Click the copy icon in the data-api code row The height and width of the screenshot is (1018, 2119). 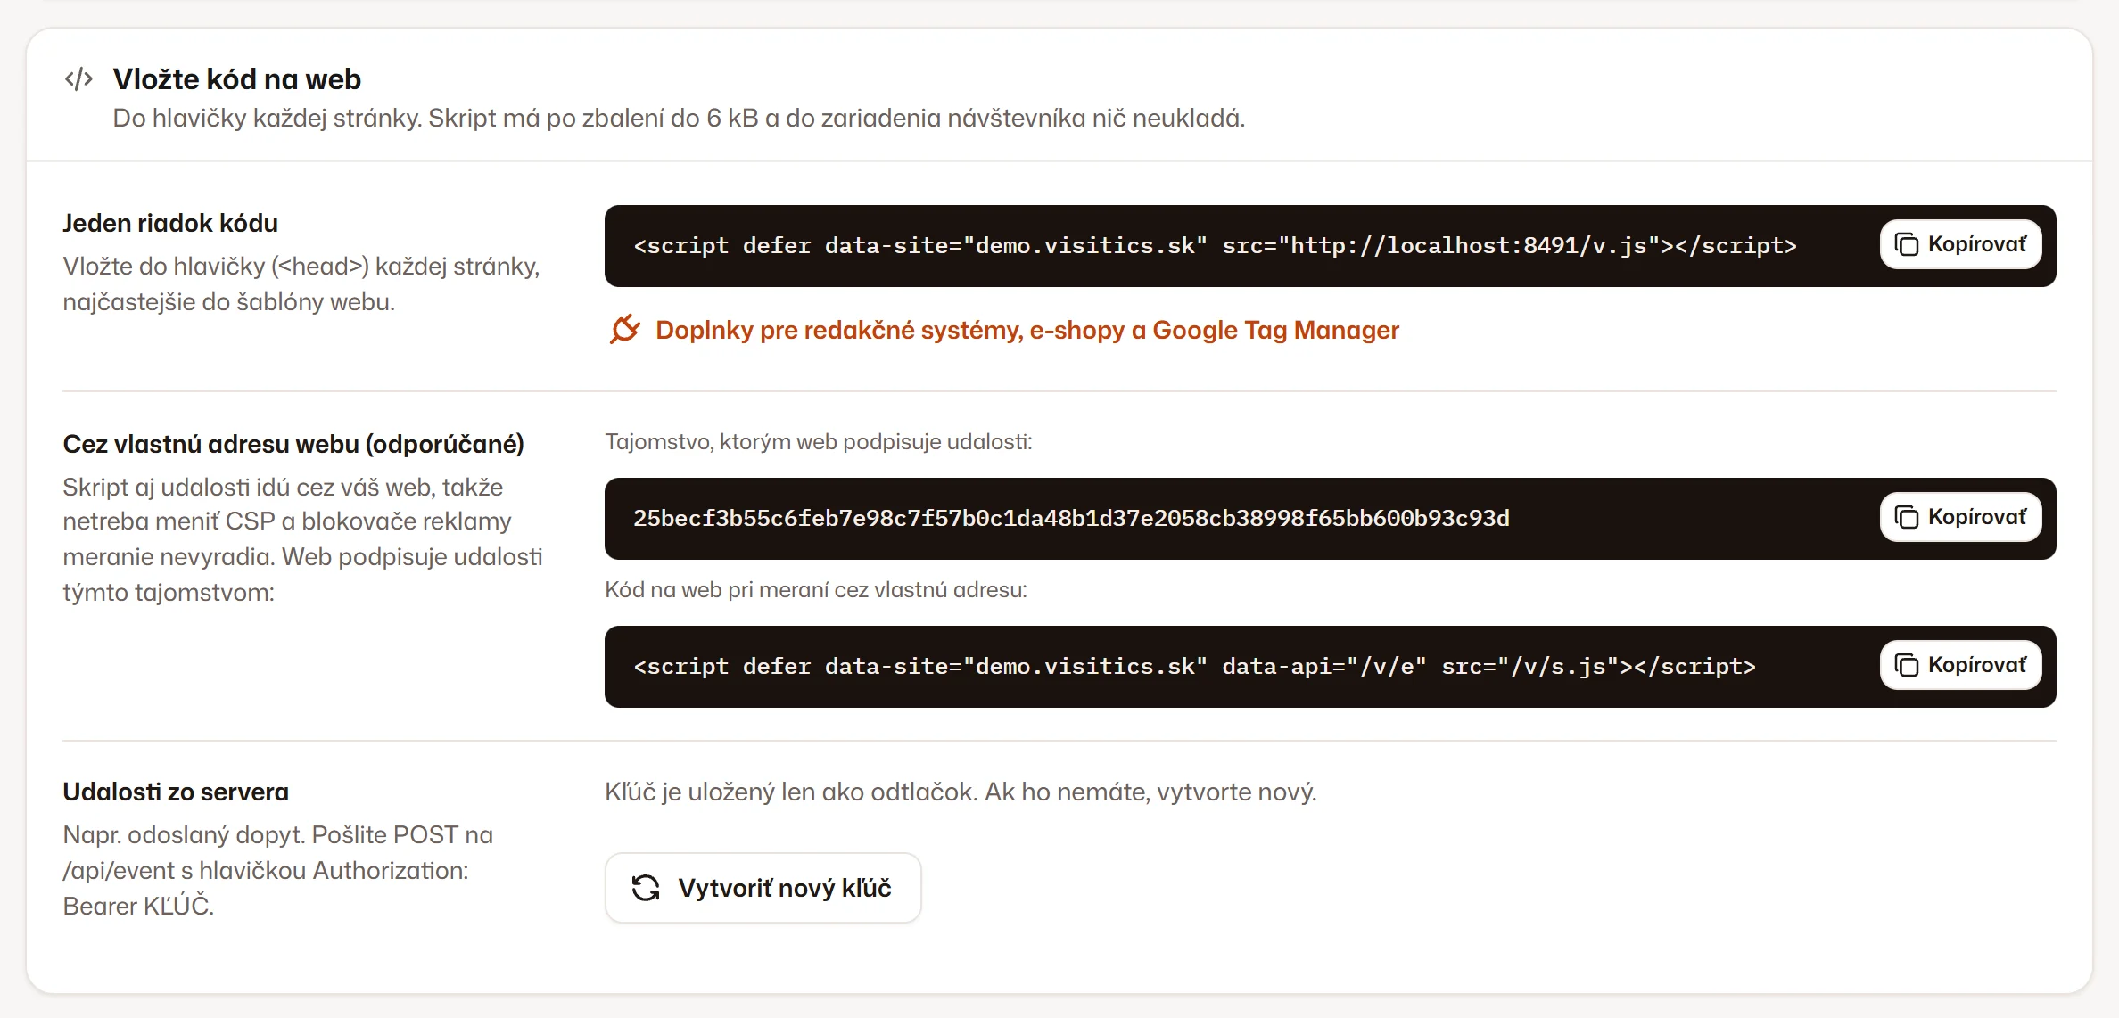(1906, 665)
